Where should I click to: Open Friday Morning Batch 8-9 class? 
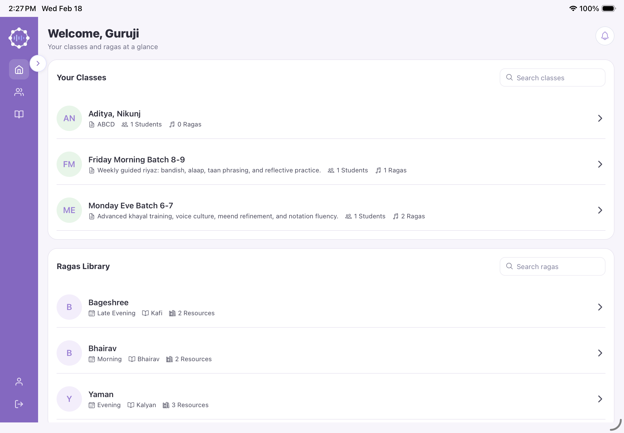click(137, 159)
